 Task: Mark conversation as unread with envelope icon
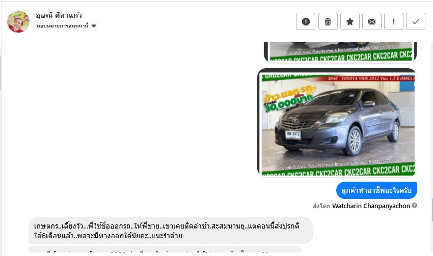click(x=372, y=21)
